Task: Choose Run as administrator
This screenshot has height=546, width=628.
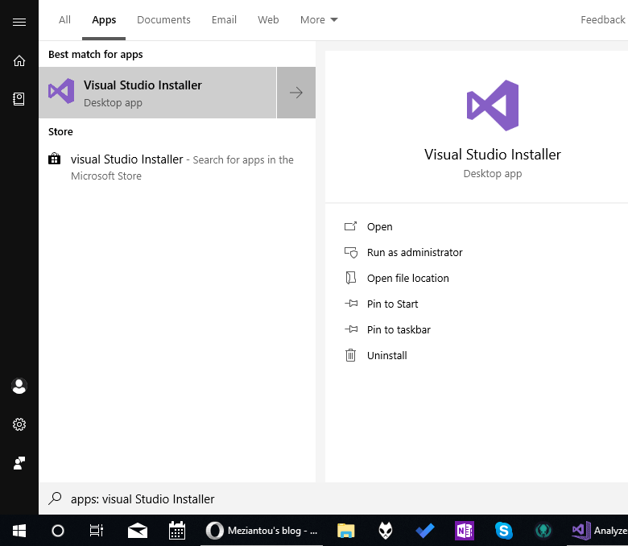Action: pos(415,252)
